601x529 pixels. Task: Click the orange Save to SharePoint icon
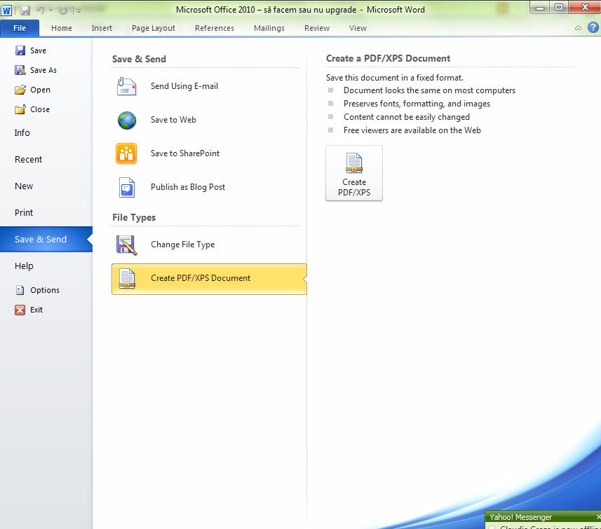tap(126, 153)
